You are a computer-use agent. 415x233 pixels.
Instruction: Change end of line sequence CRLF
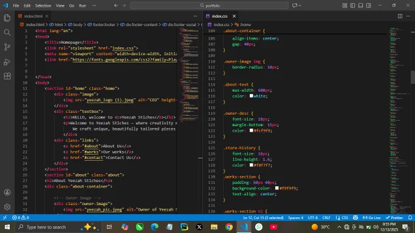(x=326, y=218)
